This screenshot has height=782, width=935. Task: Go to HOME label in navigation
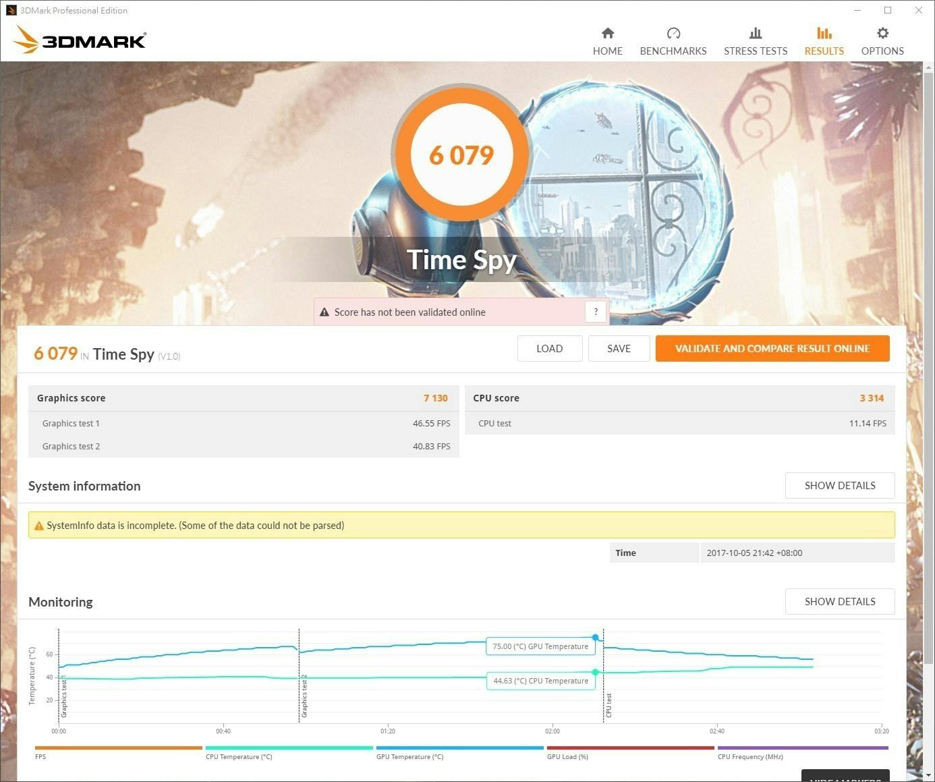coord(608,51)
